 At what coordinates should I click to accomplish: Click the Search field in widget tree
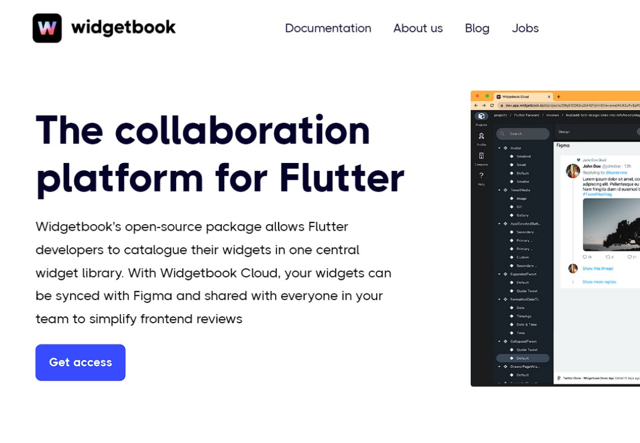click(x=523, y=134)
